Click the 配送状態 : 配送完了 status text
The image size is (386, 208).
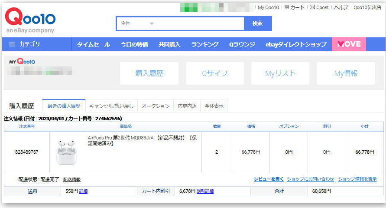point(39,179)
